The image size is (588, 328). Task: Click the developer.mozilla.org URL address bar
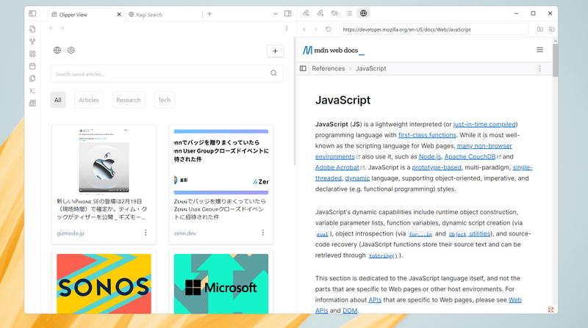pos(434,29)
